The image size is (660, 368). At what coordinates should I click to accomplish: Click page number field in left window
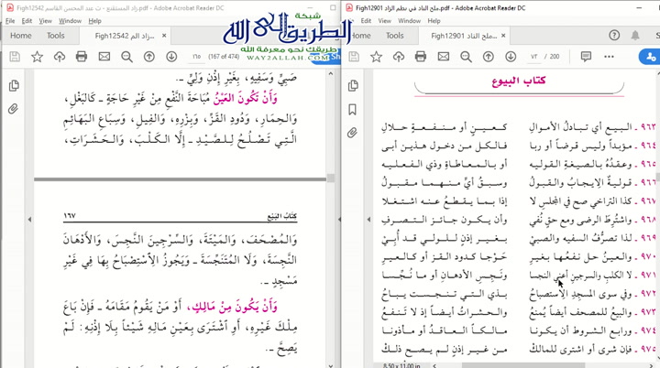pos(196,57)
